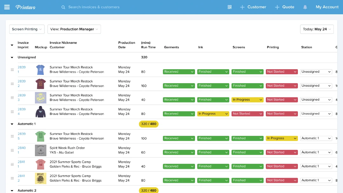Grab the reorder handle for invoice 2840 imprint 1
This screenshot has height=193, width=343.
click(12, 150)
